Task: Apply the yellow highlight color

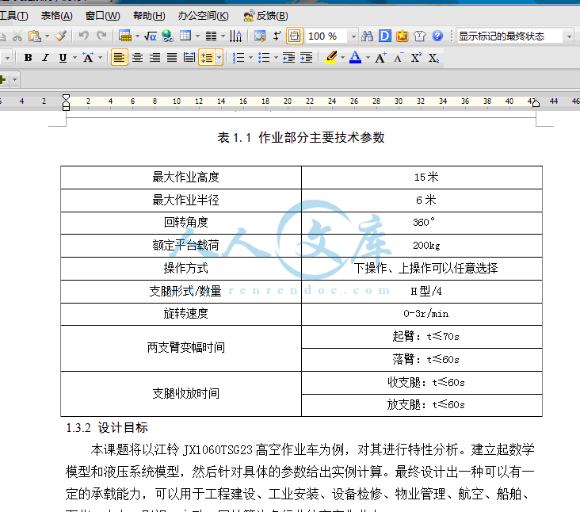Action: coord(330,57)
